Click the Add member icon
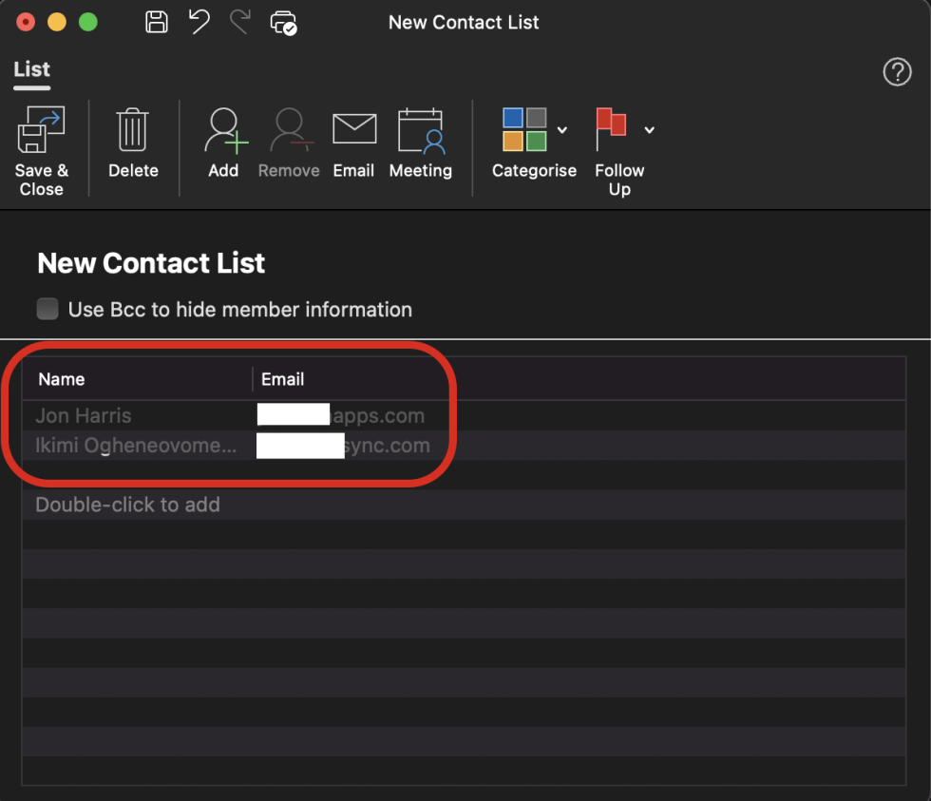 (223, 133)
